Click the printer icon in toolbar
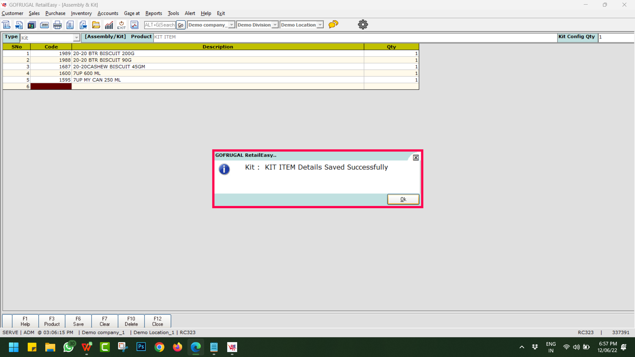The image size is (635, 357). coord(57,25)
